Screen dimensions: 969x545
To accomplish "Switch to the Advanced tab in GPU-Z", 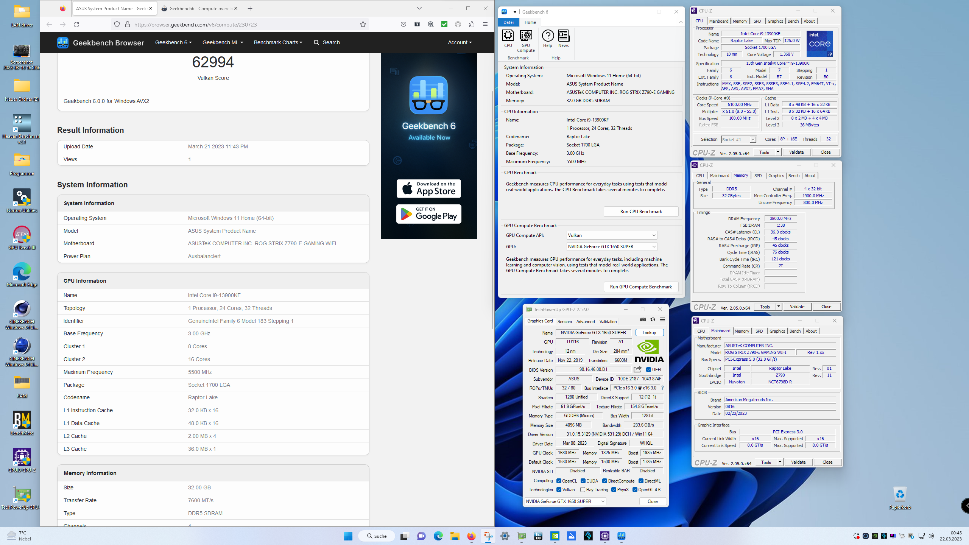I will point(585,321).
